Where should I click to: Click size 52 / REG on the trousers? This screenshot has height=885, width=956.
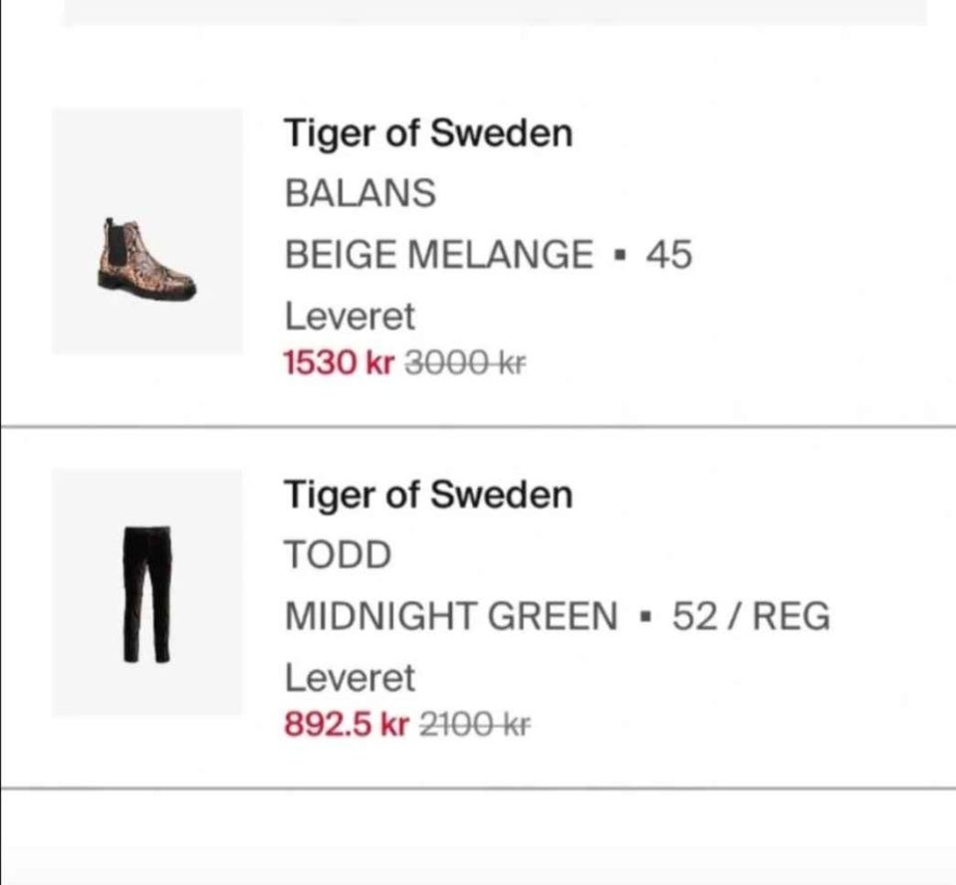[751, 616]
